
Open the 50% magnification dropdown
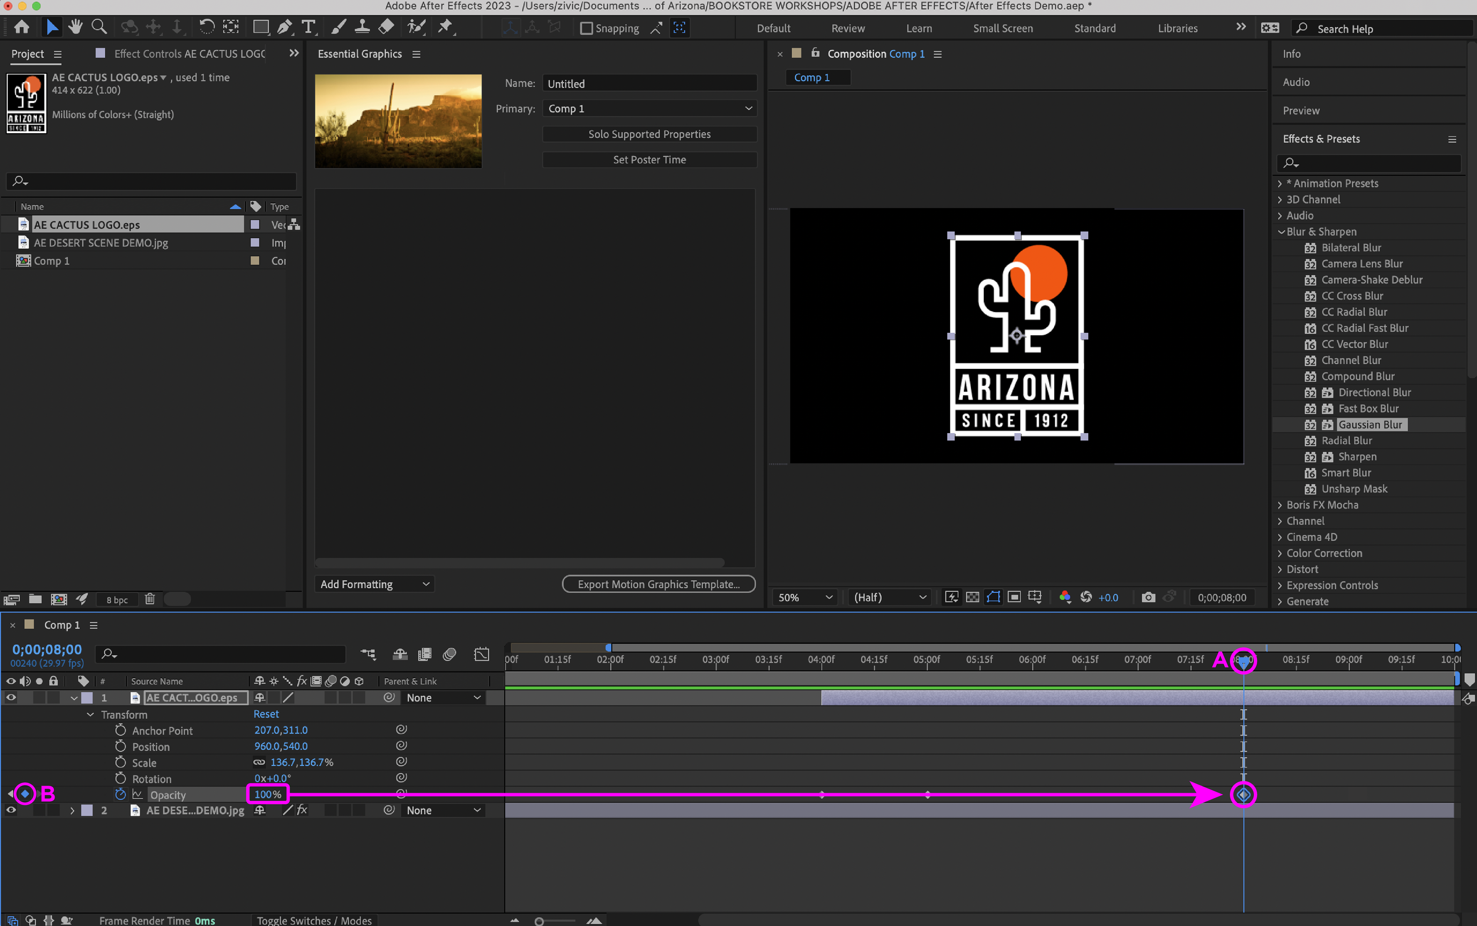click(805, 597)
